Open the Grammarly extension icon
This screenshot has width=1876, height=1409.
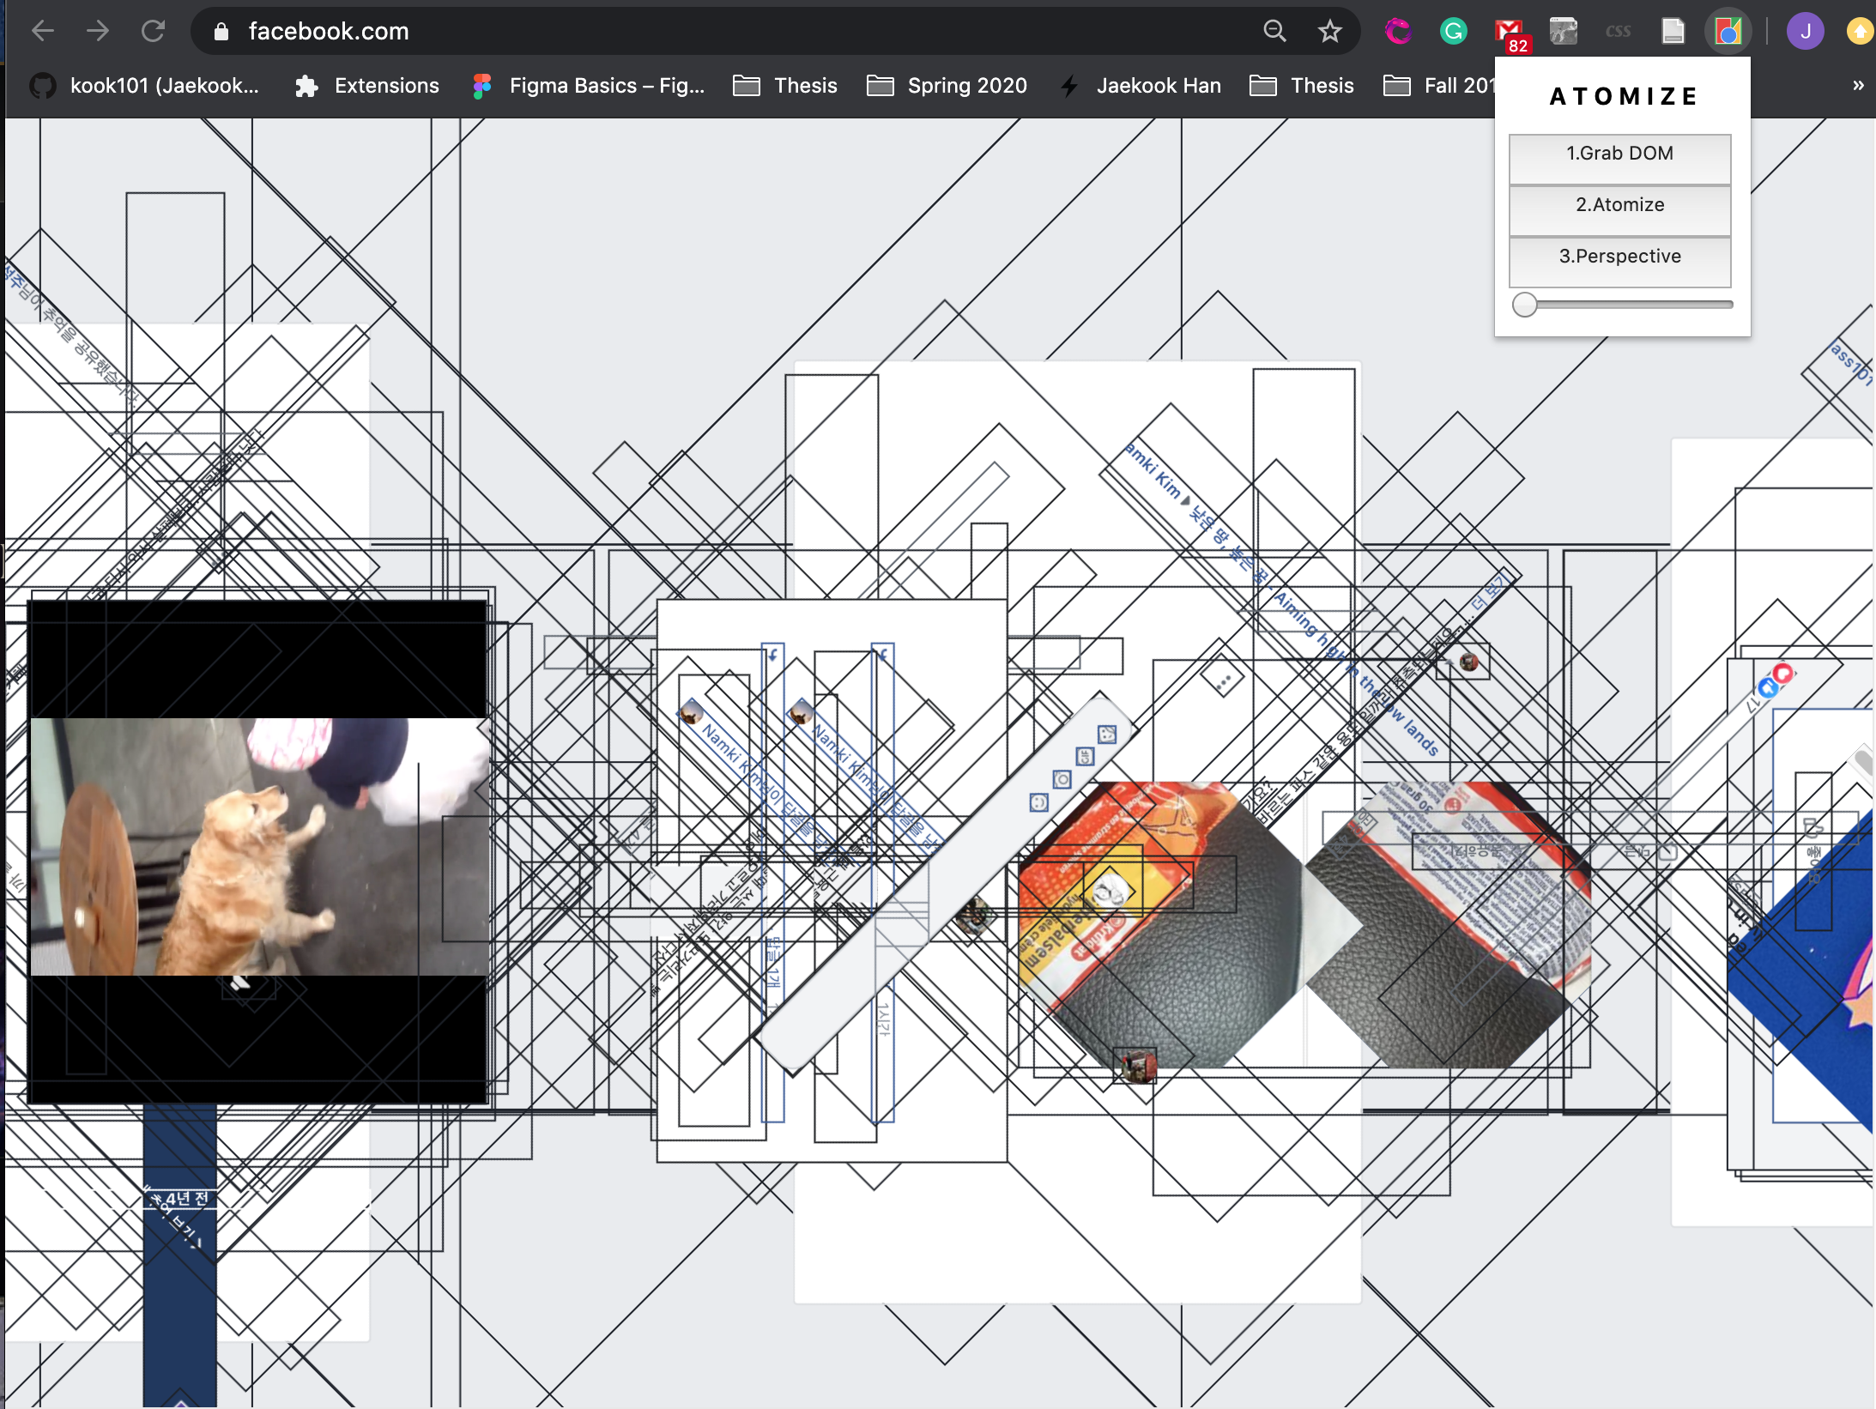[1453, 31]
